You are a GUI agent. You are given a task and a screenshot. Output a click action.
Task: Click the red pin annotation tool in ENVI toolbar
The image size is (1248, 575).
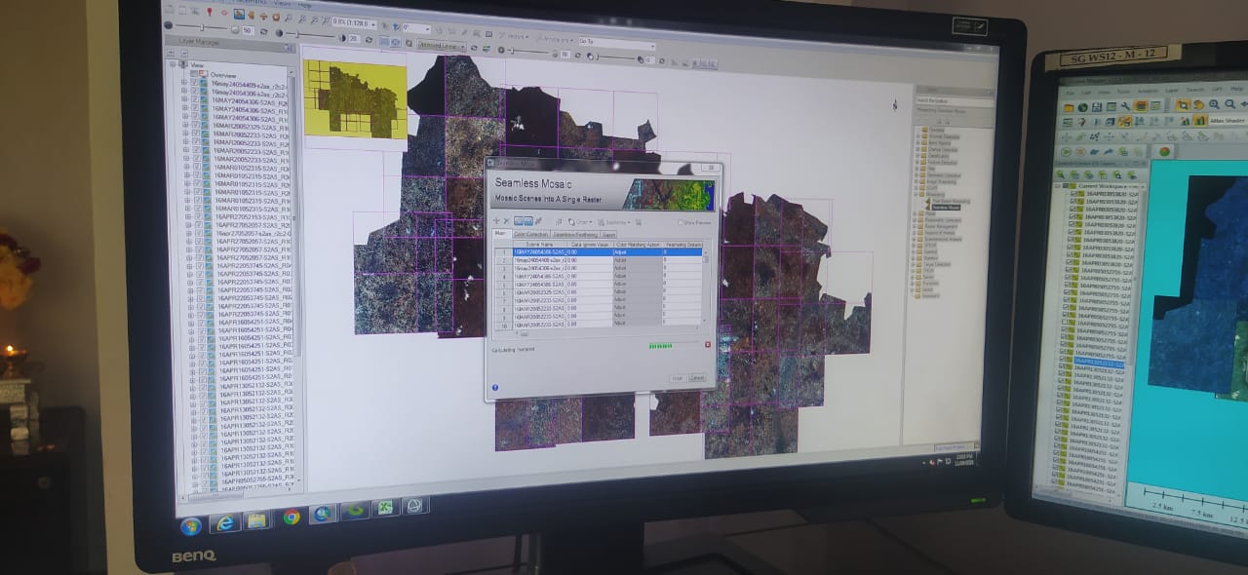210,12
